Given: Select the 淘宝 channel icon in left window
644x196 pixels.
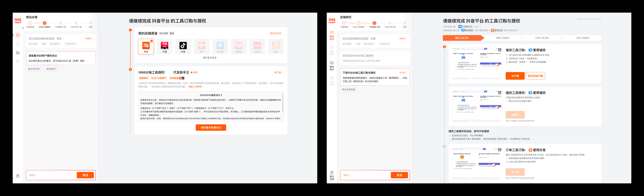Looking at the screenshot, I should (146, 46).
